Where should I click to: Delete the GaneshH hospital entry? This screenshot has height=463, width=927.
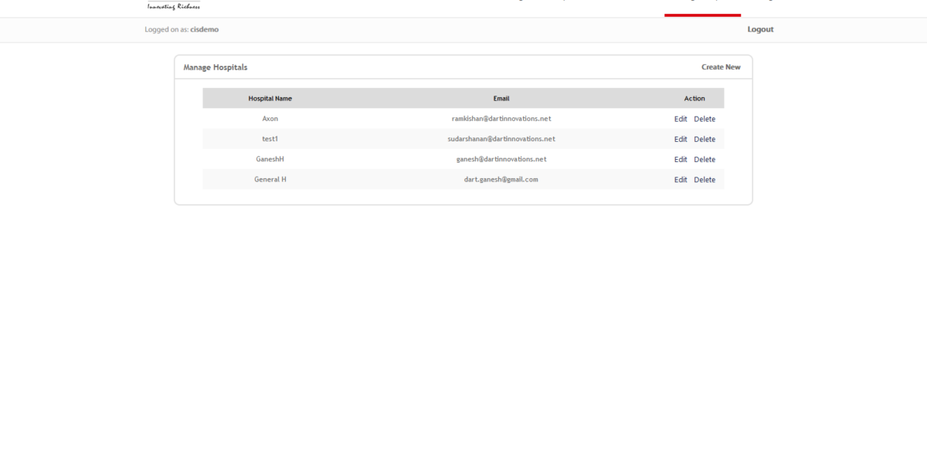click(704, 159)
